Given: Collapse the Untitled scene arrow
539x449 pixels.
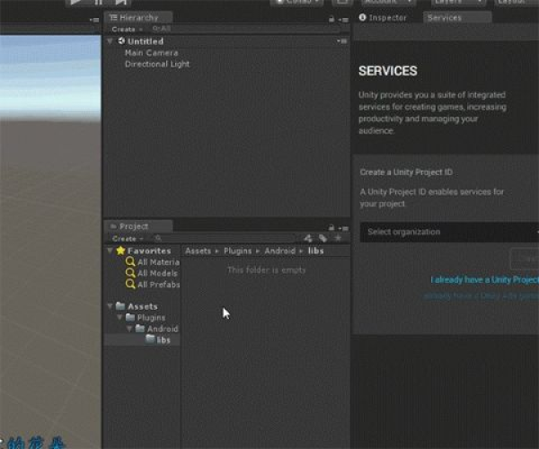Looking at the screenshot, I should pyautogui.click(x=110, y=41).
